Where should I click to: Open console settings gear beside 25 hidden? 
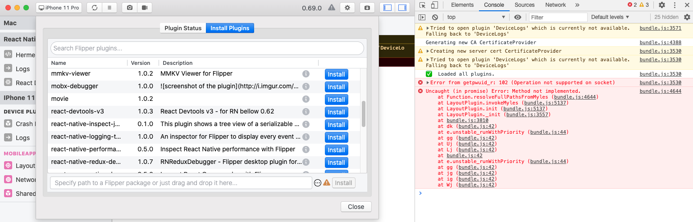(687, 17)
